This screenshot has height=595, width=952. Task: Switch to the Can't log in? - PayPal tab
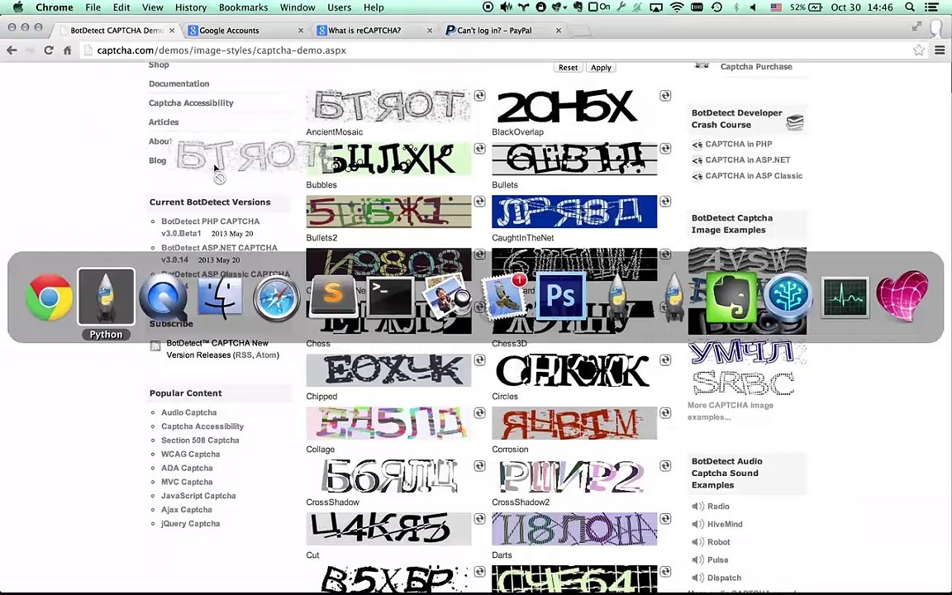tap(502, 31)
